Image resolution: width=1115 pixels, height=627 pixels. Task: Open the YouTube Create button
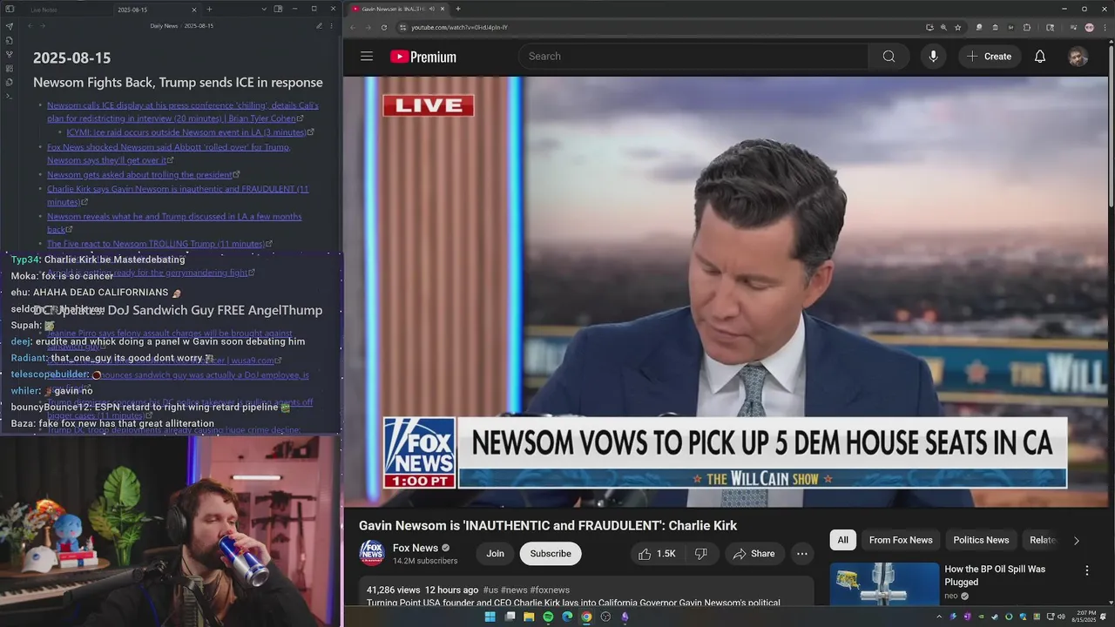pos(990,56)
